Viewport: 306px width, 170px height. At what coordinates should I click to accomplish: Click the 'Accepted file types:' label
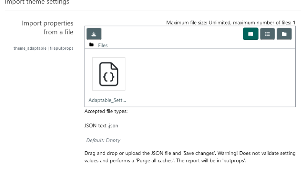(x=106, y=111)
